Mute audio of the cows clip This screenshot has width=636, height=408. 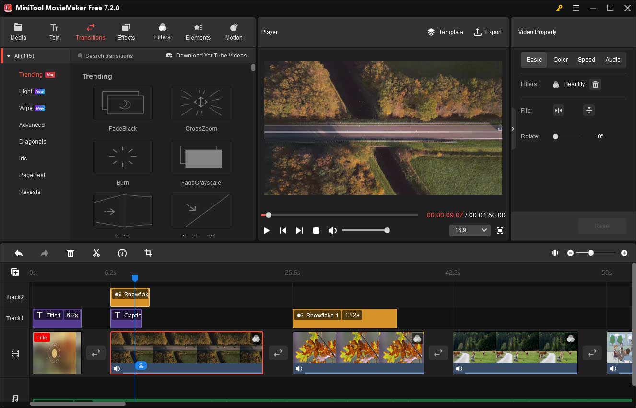point(459,369)
